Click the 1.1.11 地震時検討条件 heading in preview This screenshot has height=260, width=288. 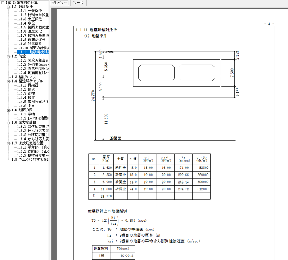pos(96,30)
